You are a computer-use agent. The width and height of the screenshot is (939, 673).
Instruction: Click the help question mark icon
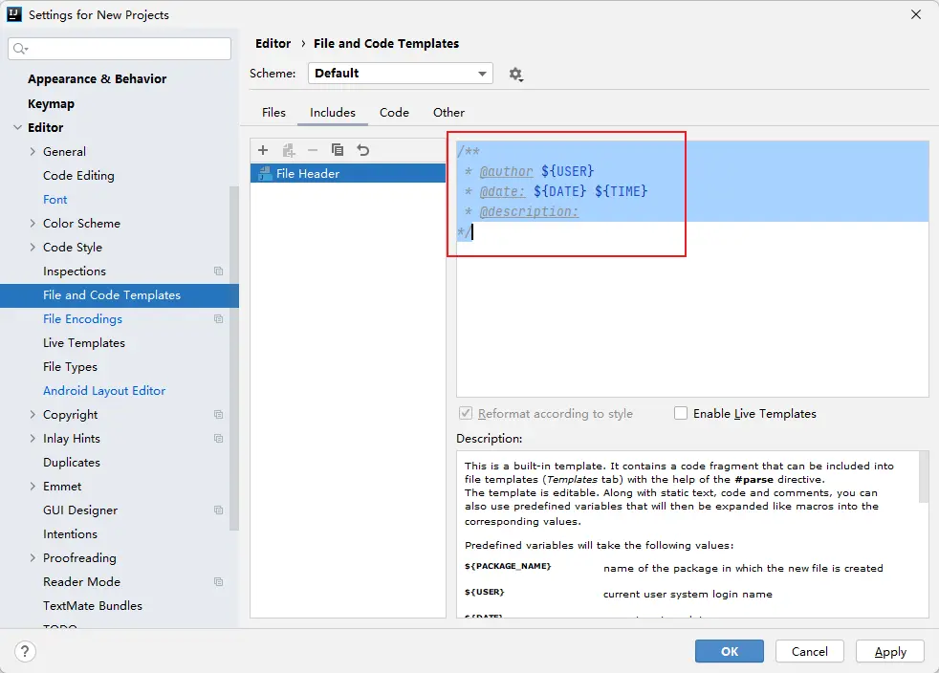click(26, 651)
